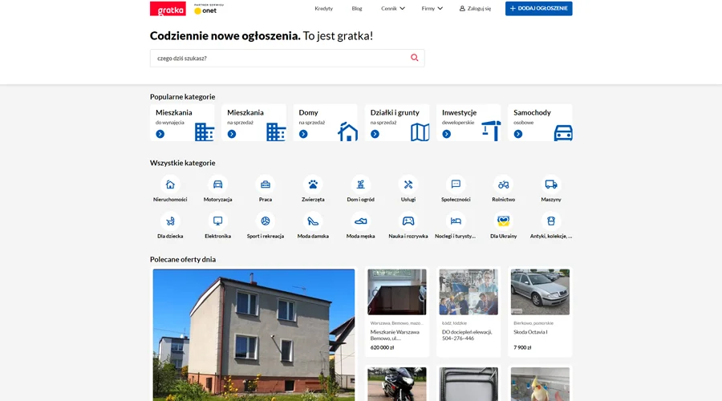722x401 pixels.
Task: Open the Blog menu link
Action: (x=357, y=8)
